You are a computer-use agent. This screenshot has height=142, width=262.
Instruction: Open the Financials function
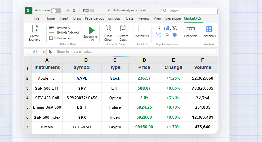pyautogui.click(x=190, y=29)
